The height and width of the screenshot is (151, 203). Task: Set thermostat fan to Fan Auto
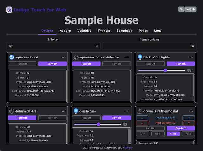(x=181, y=128)
